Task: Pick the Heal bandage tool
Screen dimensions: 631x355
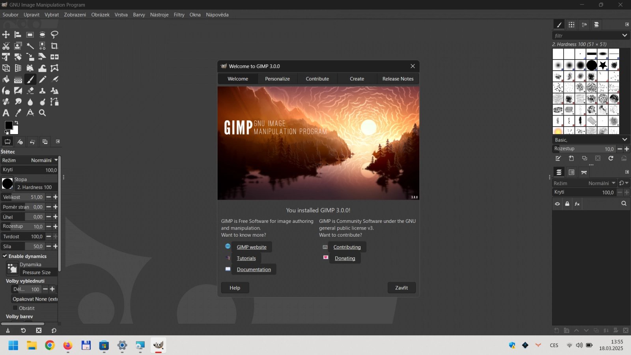Action: (x=6, y=102)
